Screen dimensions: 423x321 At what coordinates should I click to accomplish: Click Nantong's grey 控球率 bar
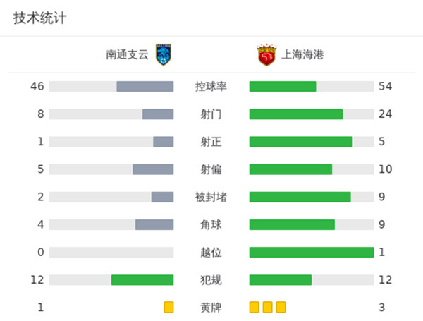tap(145, 87)
